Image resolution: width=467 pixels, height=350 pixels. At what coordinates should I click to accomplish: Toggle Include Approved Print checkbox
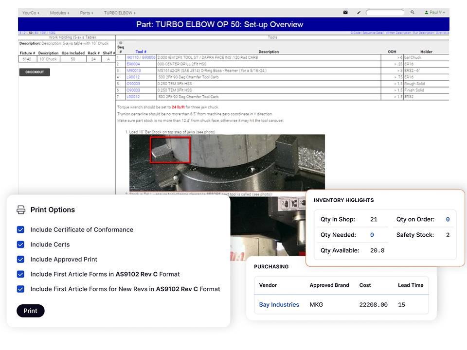tap(20, 260)
